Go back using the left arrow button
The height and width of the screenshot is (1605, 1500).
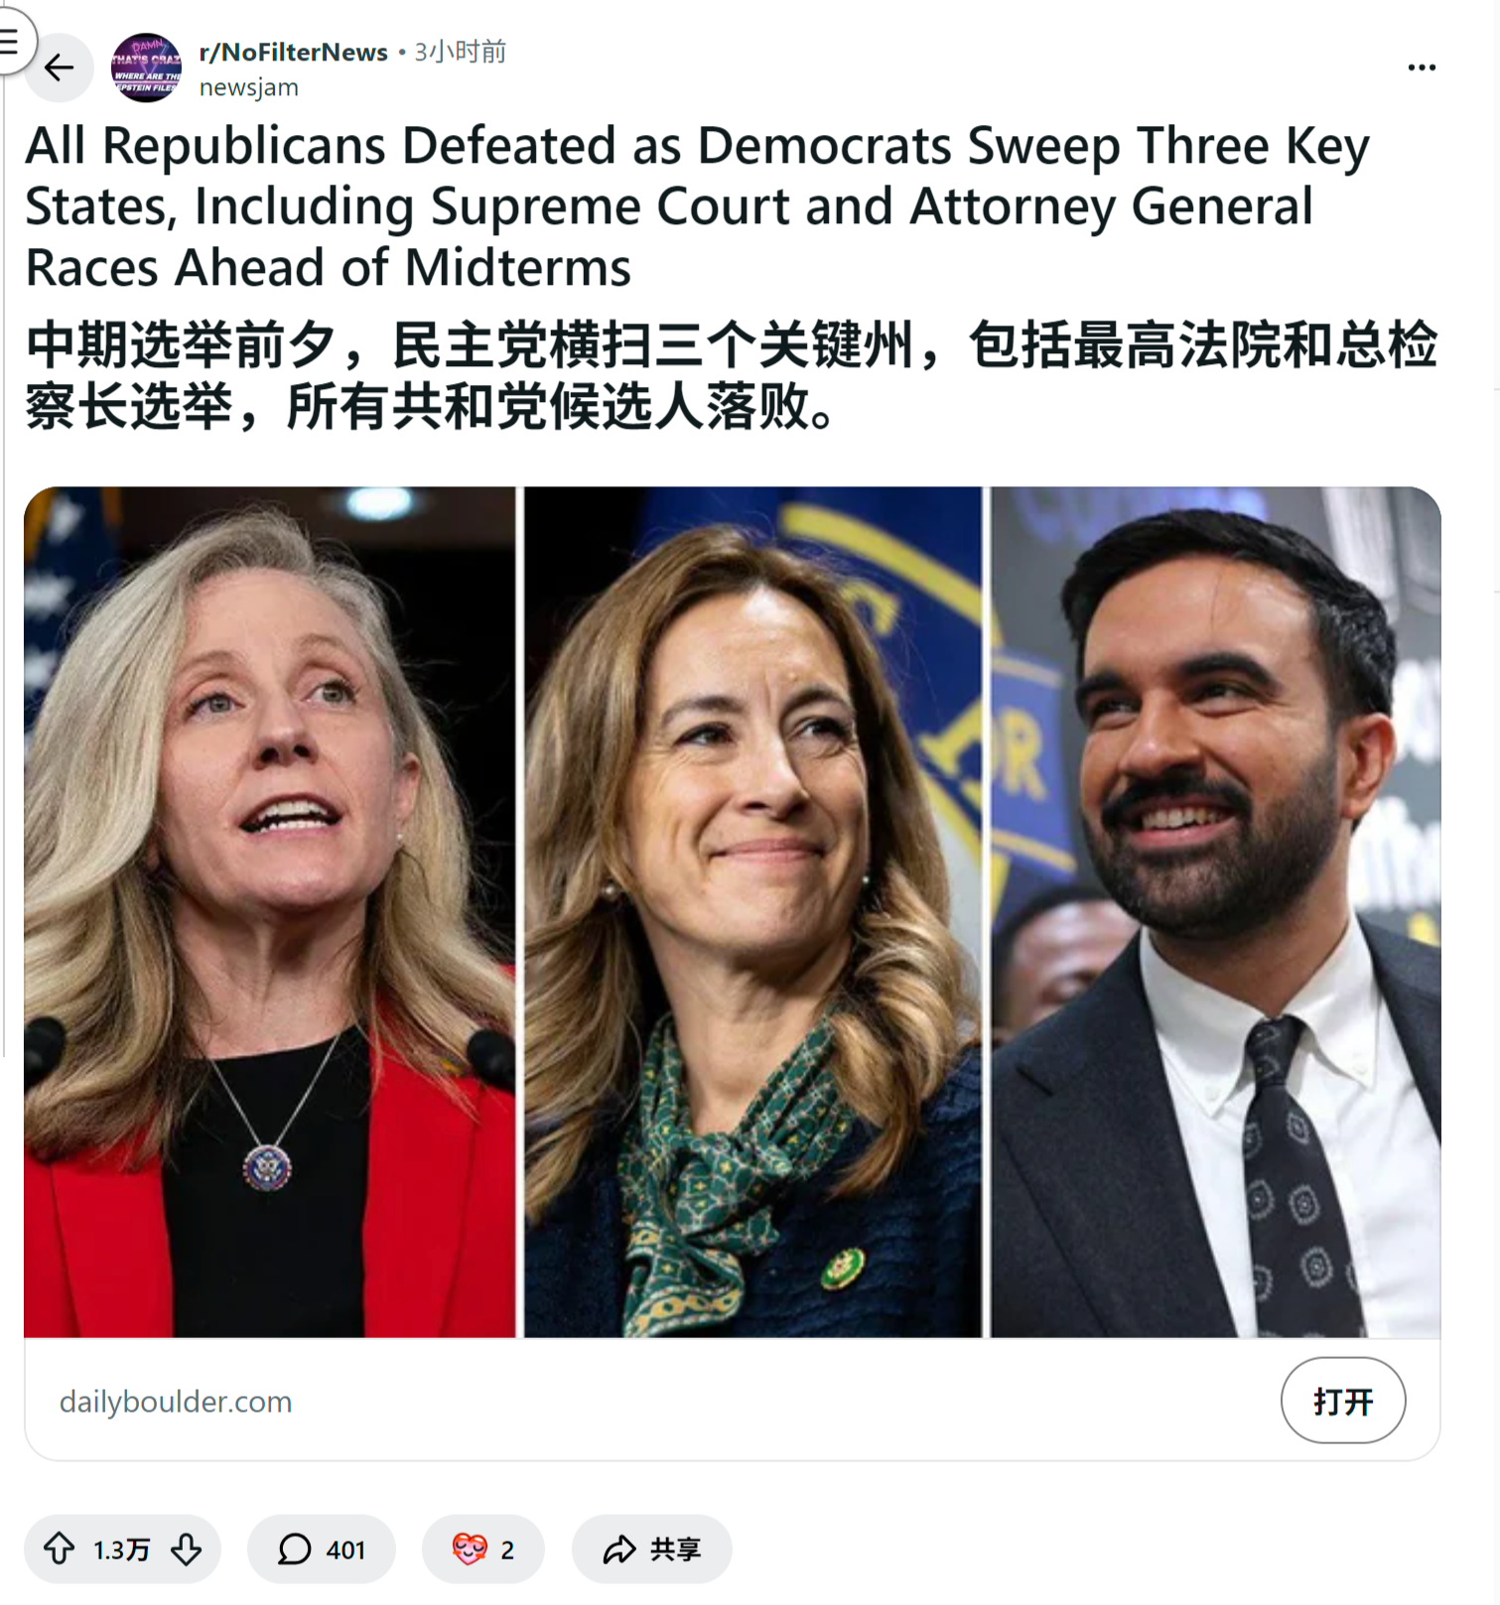pos(60,67)
